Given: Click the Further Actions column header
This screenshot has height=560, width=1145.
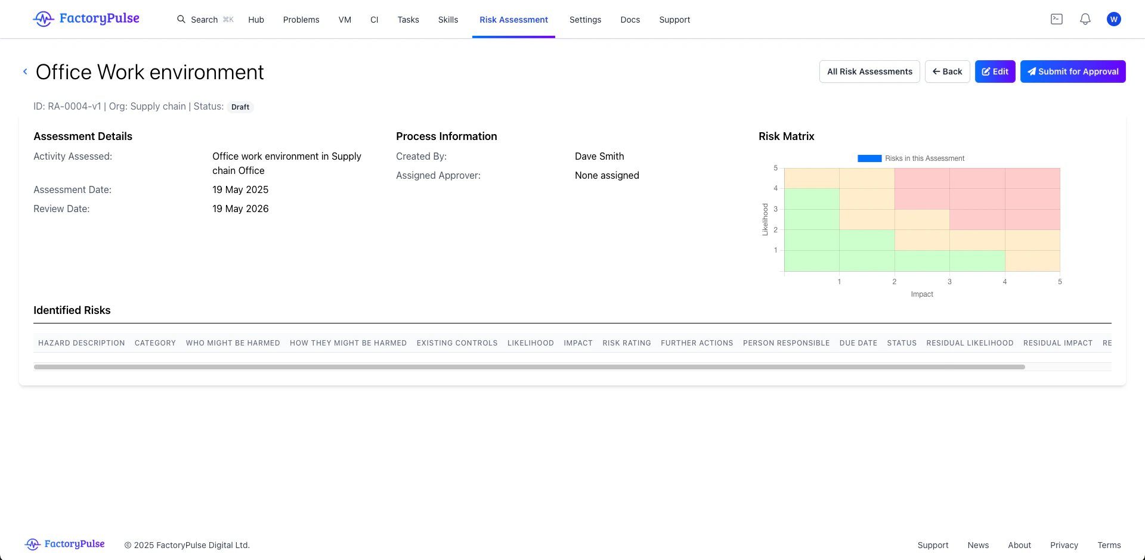Looking at the screenshot, I should 697,343.
